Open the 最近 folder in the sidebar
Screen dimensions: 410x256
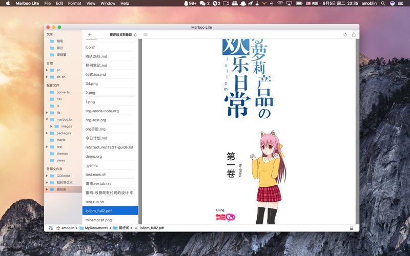click(59, 48)
